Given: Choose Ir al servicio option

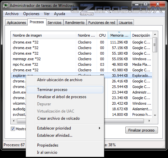Looking at the screenshot, I should tap(65, 152).
